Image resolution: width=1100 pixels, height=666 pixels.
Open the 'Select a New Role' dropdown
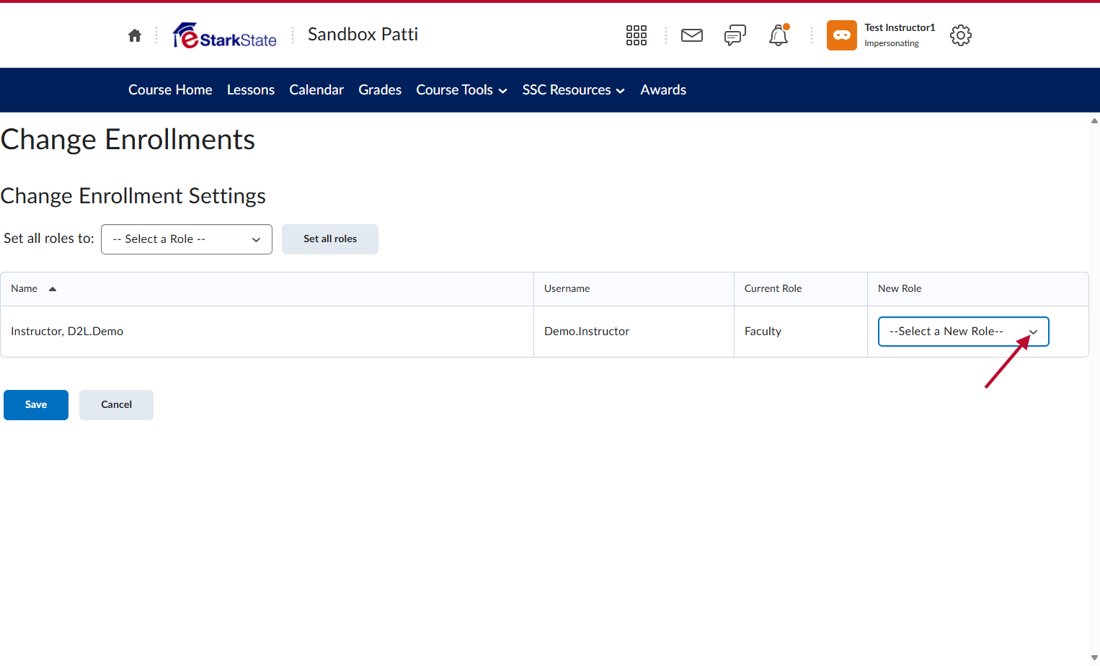tap(963, 332)
